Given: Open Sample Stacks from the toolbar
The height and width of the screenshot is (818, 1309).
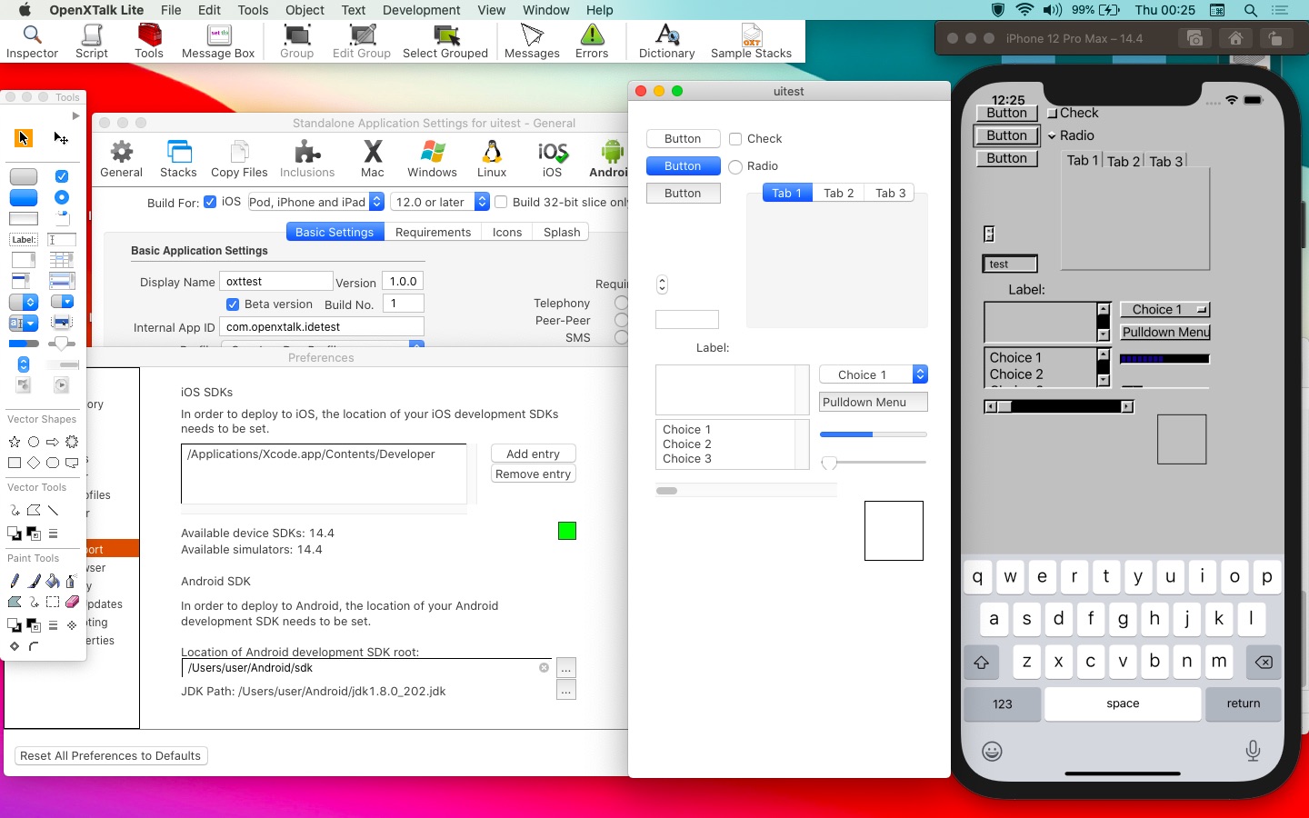Looking at the screenshot, I should pyautogui.click(x=751, y=41).
